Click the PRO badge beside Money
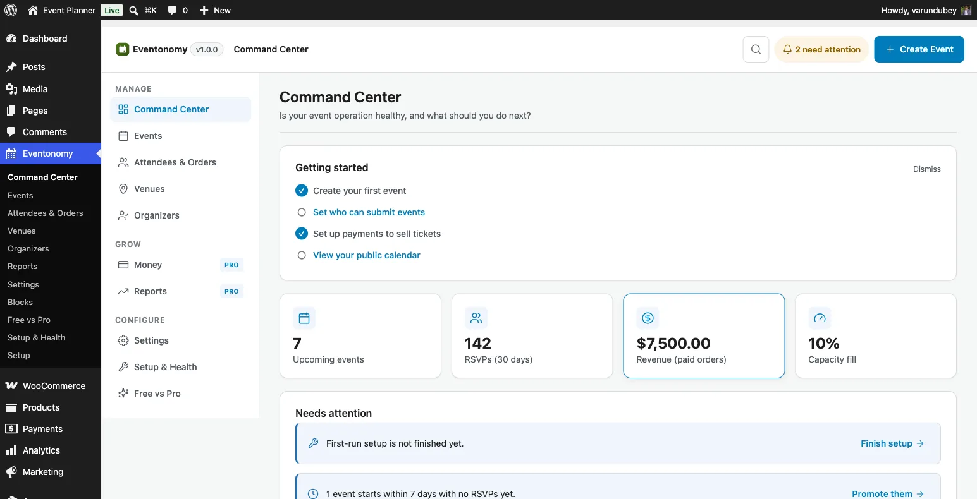 click(231, 265)
